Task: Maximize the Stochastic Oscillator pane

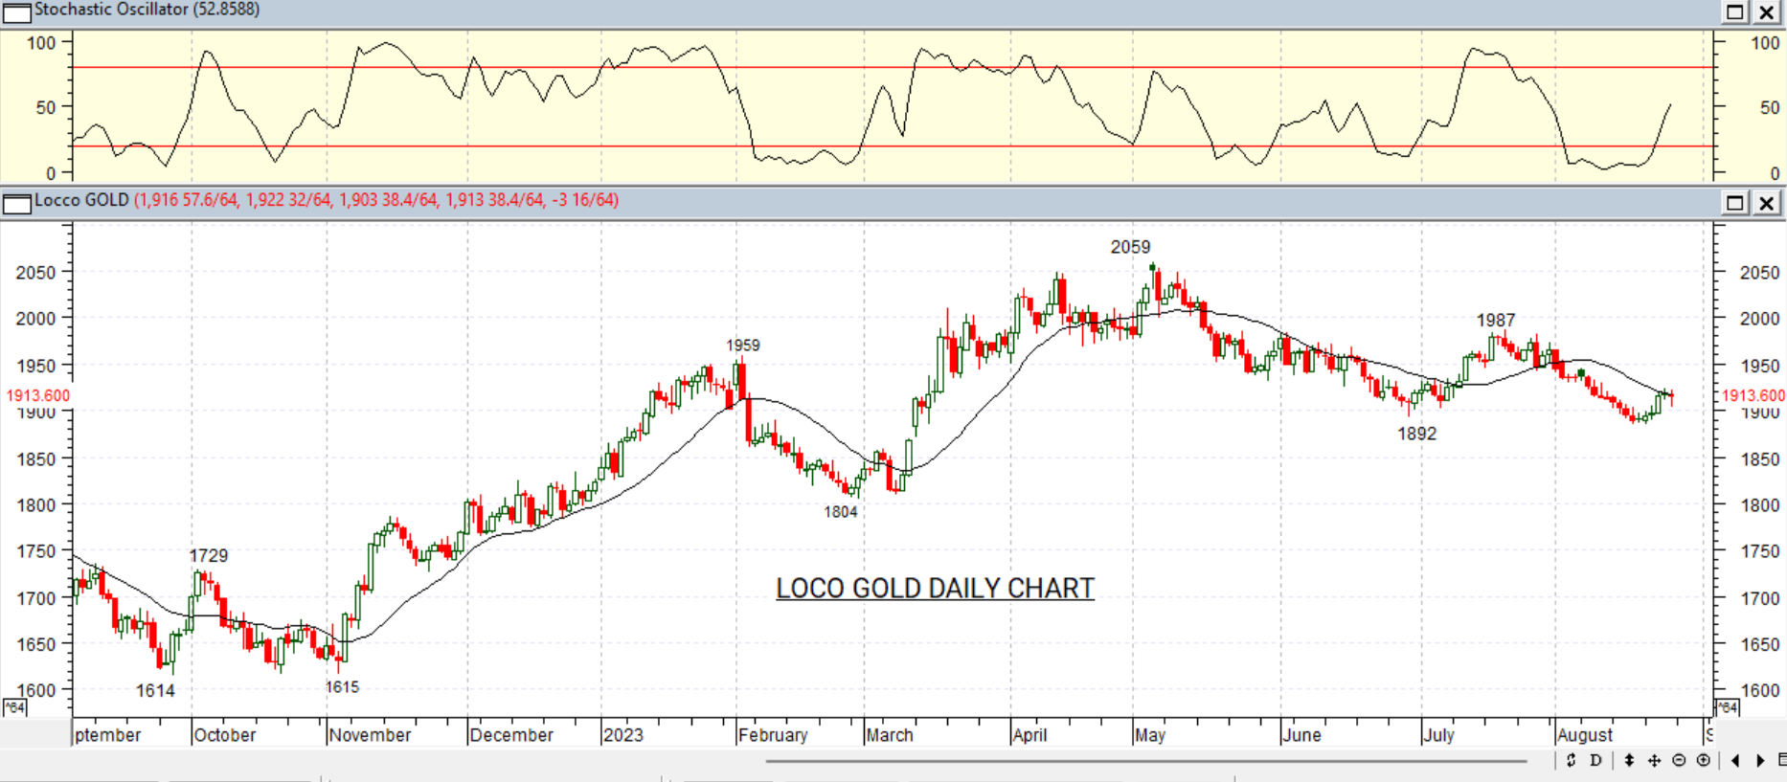Action: click(1735, 12)
